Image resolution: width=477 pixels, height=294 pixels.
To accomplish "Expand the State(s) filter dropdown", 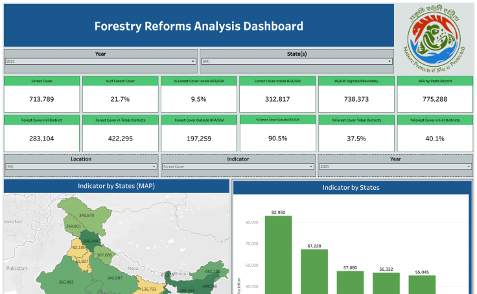I will click(x=296, y=62).
